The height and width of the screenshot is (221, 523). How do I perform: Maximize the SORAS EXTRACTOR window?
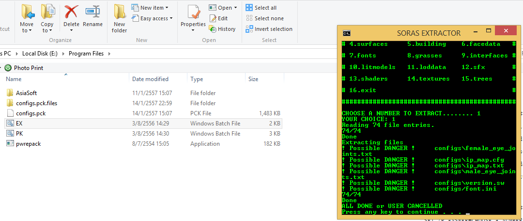pos(488,31)
